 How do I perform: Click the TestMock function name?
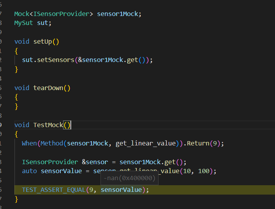(x=48, y=125)
